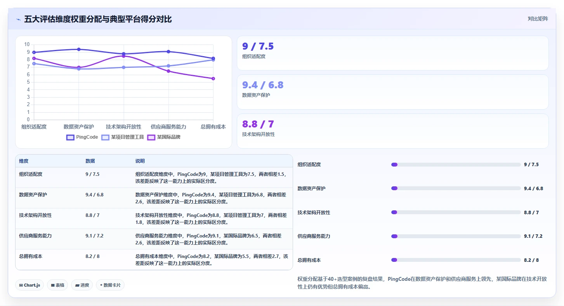Click the 总拥有成本 progress bar

click(x=456, y=260)
